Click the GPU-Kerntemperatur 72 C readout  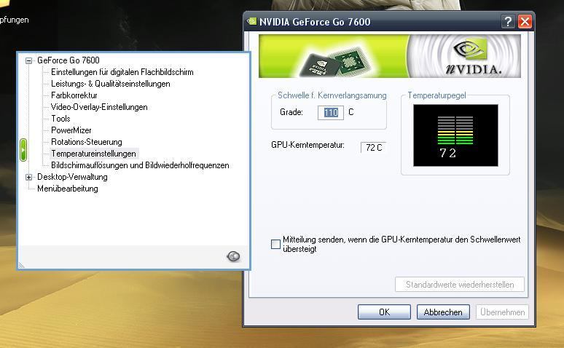pyautogui.click(x=373, y=147)
